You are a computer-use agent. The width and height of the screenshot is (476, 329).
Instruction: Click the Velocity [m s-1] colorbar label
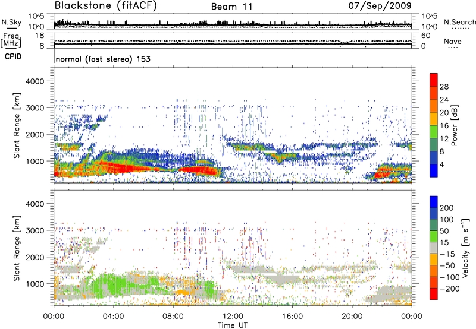465,248
